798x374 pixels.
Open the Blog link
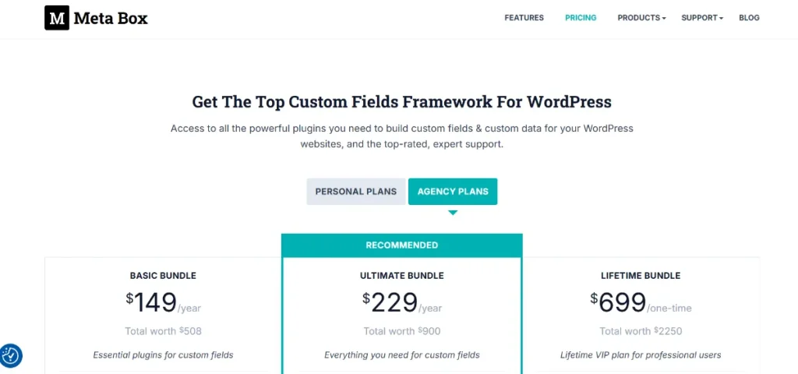(749, 18)
